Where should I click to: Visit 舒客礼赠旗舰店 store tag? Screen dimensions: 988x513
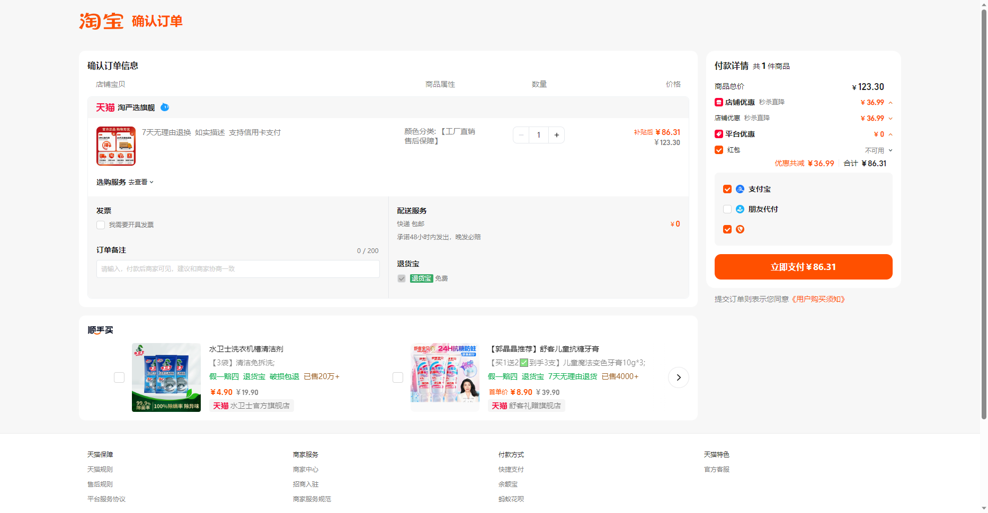click(x=527, y=406)
